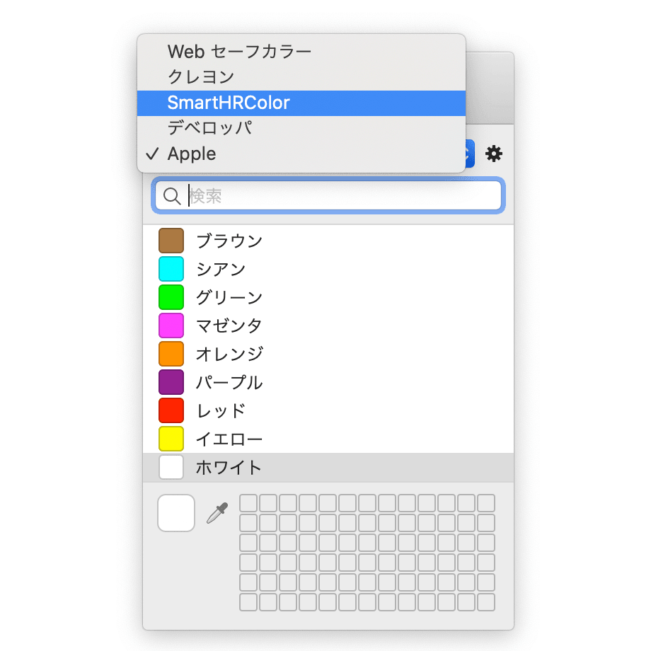Viewport: 651px width, 651px height.
Task: Click the パープル color swatch icon
Action: point(171,382)
